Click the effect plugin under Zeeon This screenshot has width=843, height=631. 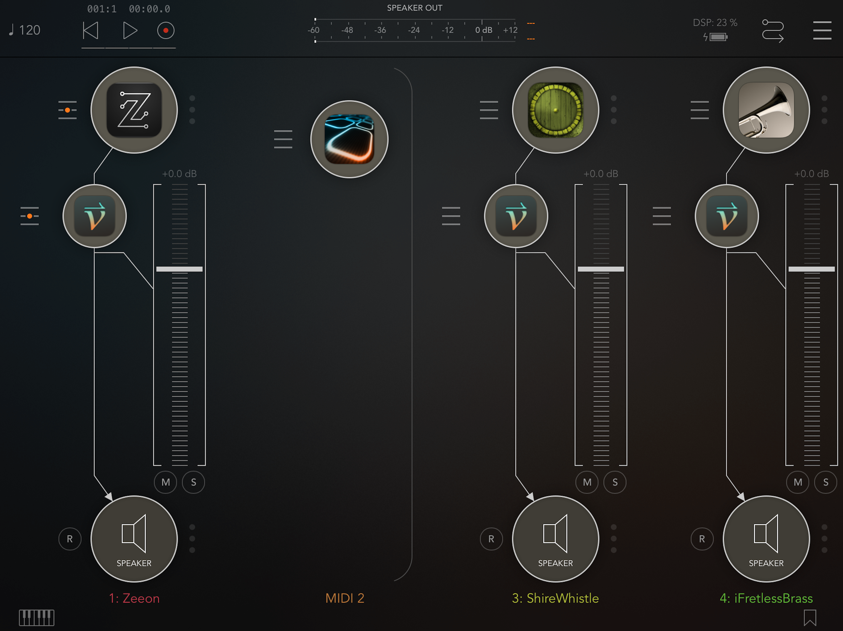[x=94, y=216]
